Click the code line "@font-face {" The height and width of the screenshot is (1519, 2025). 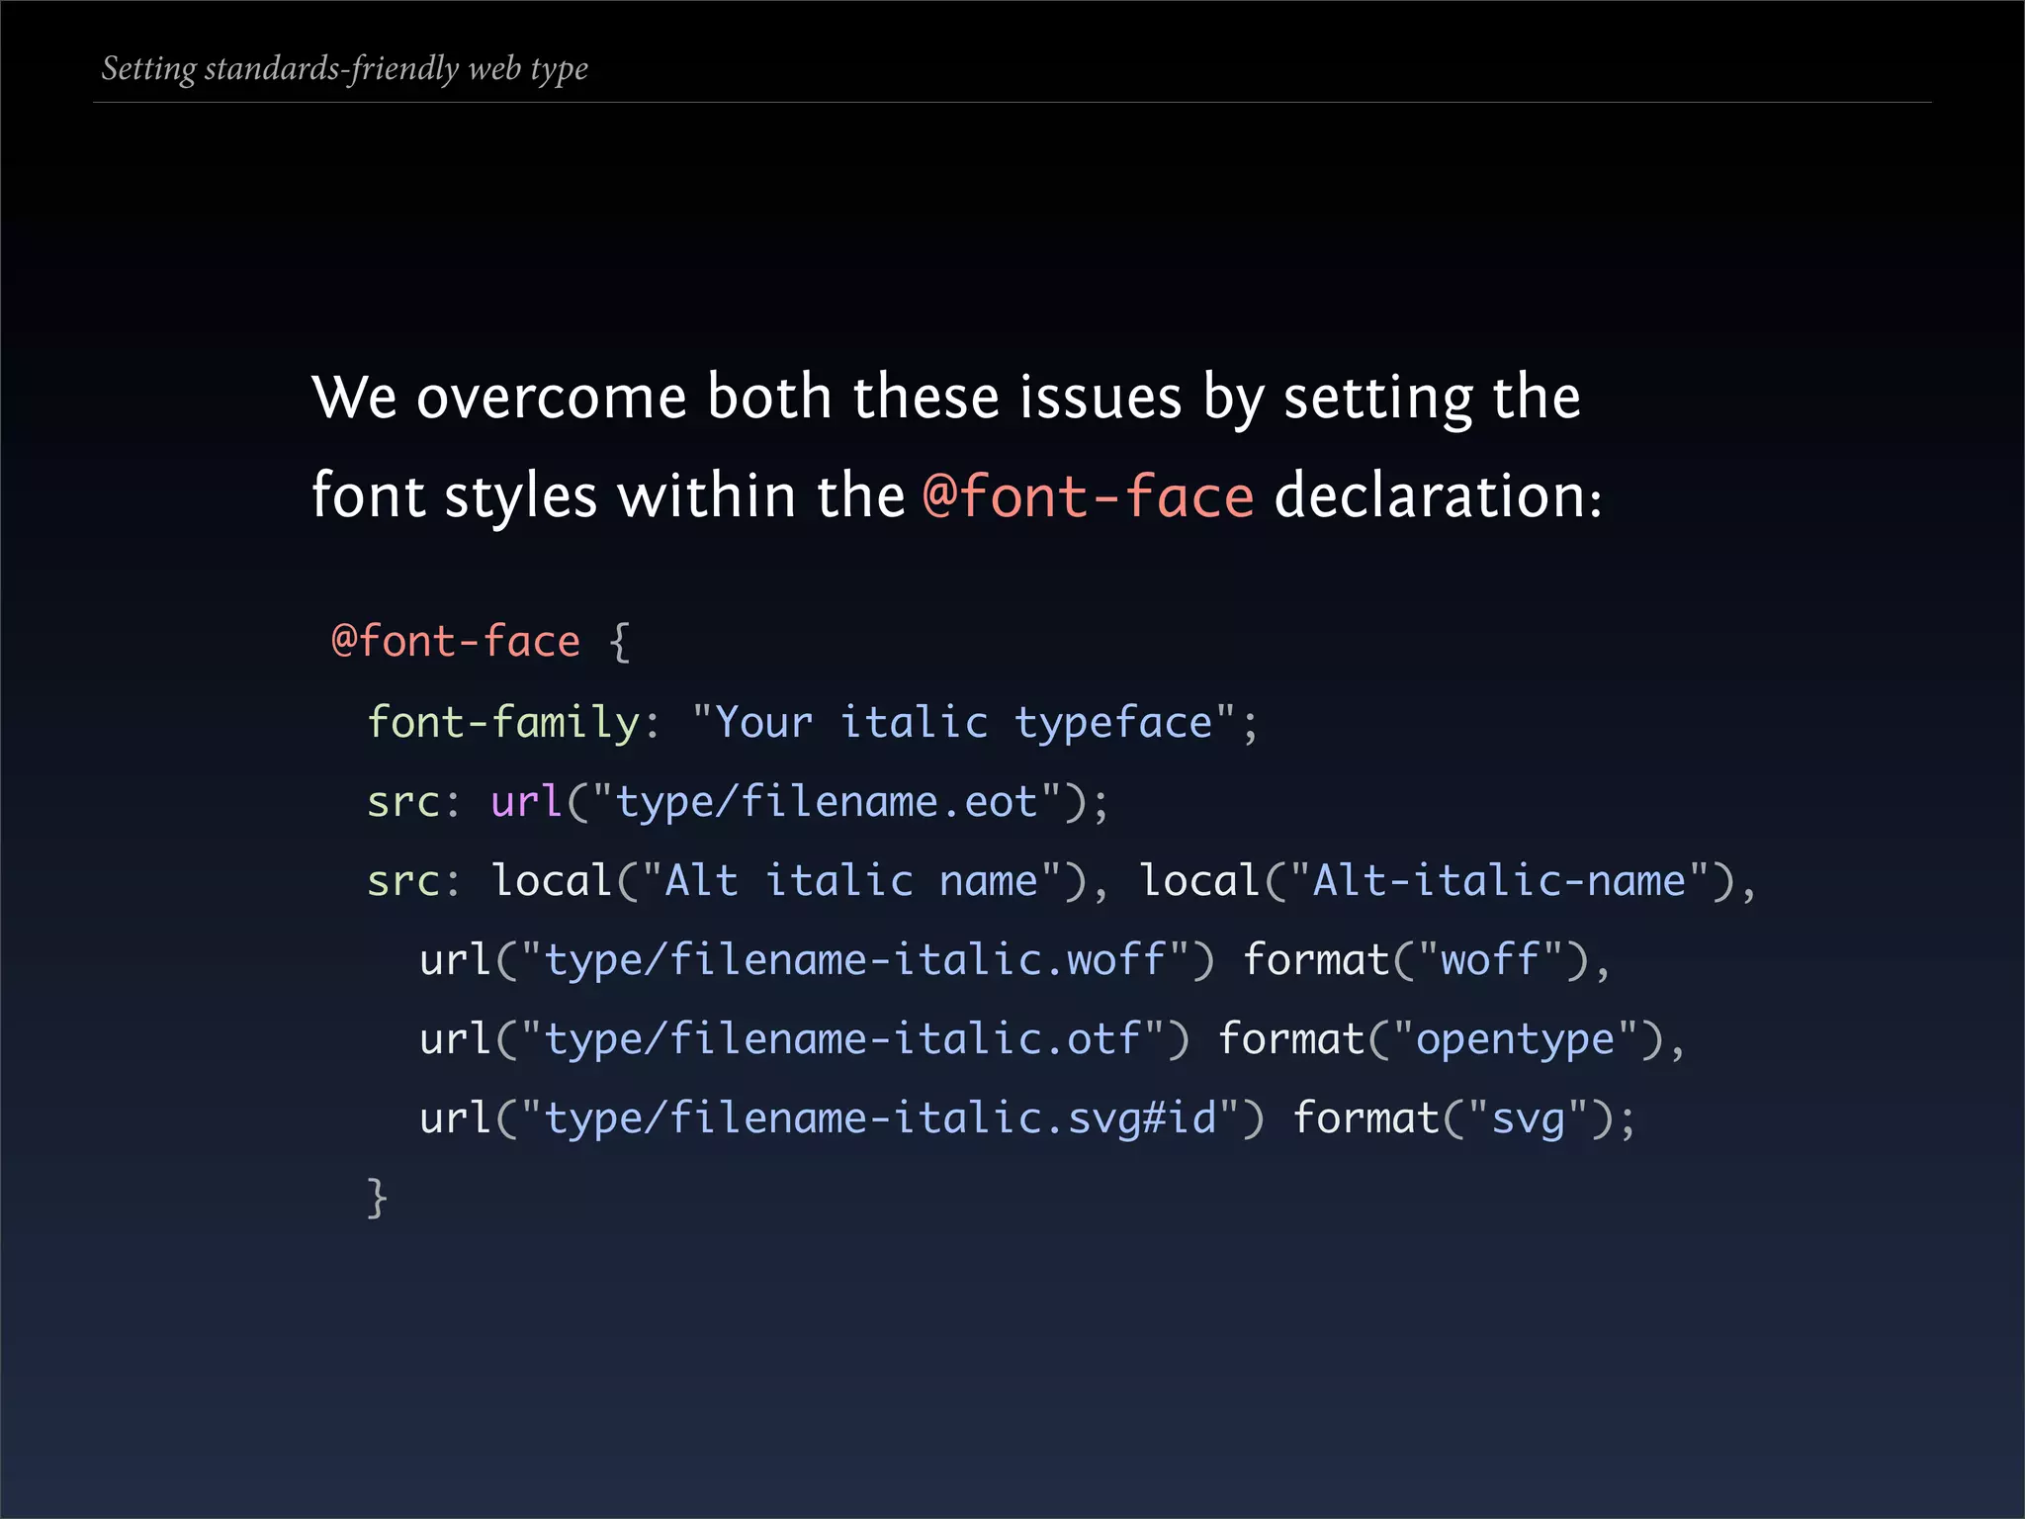point(482,642)
